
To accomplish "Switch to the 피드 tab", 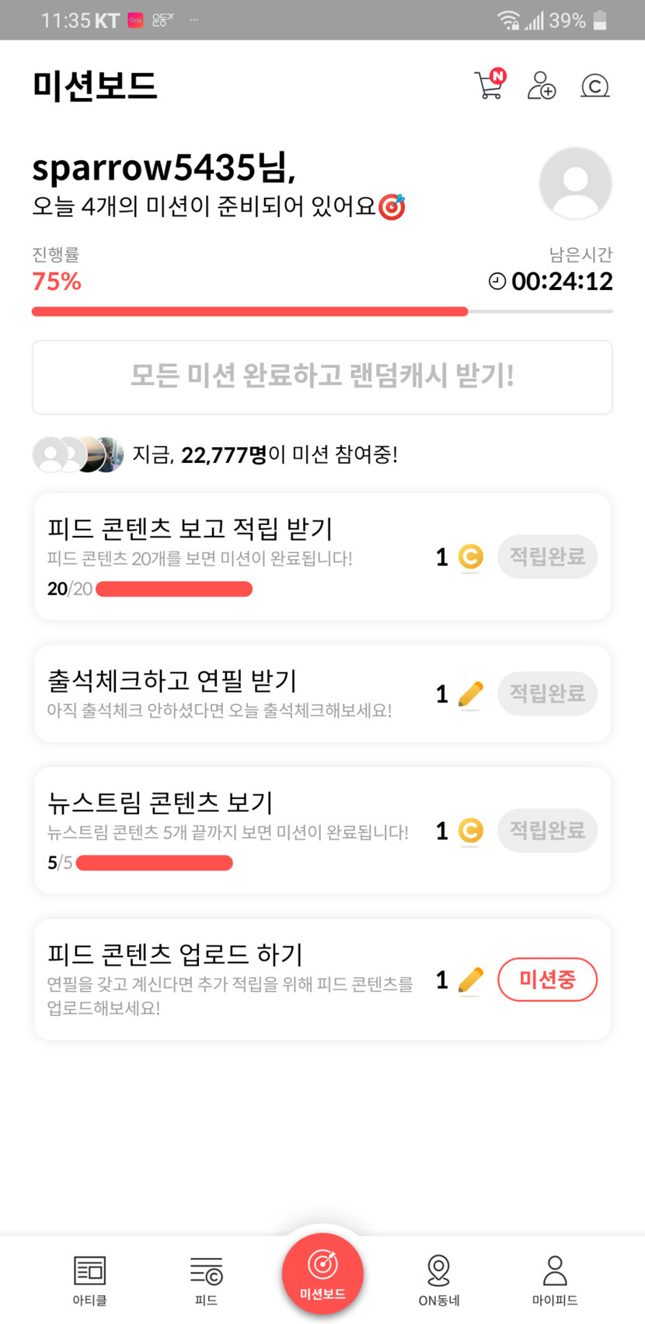I will click(x=206, y=1280).
